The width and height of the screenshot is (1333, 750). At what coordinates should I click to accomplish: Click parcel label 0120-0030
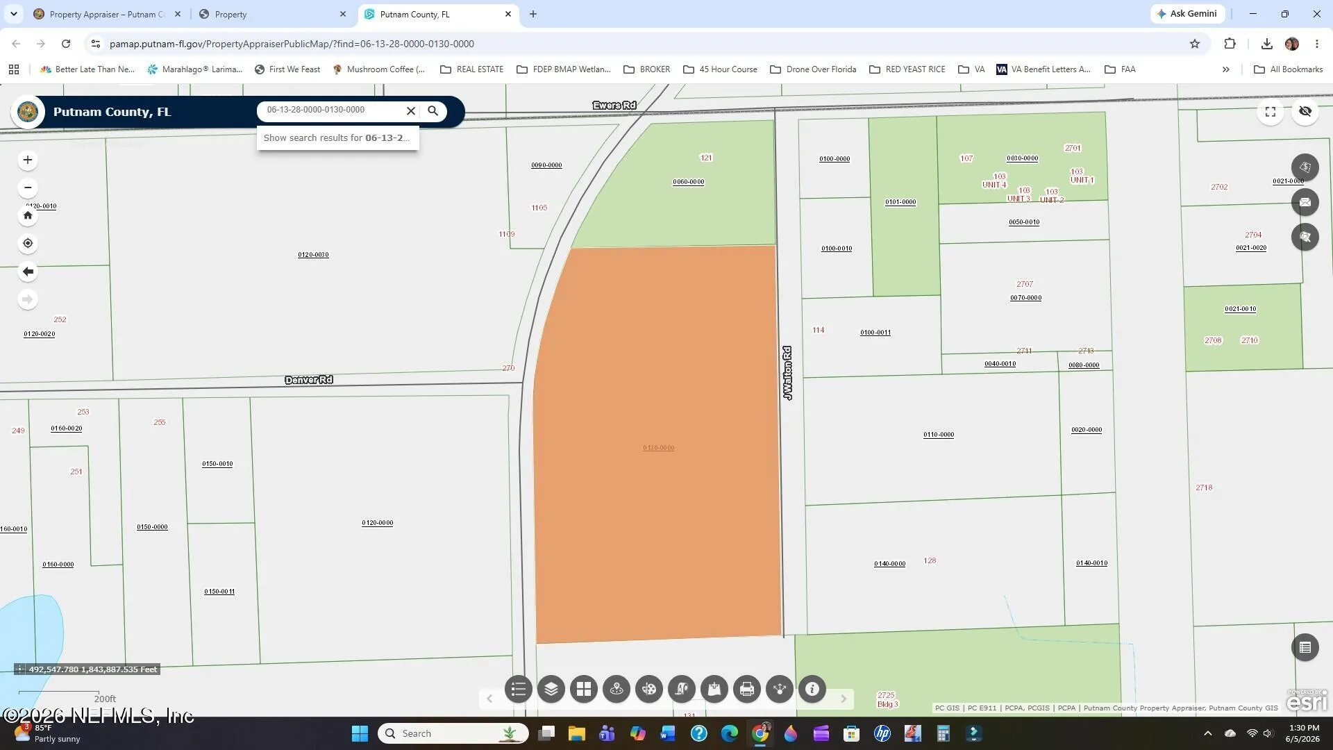click(313, 255)
